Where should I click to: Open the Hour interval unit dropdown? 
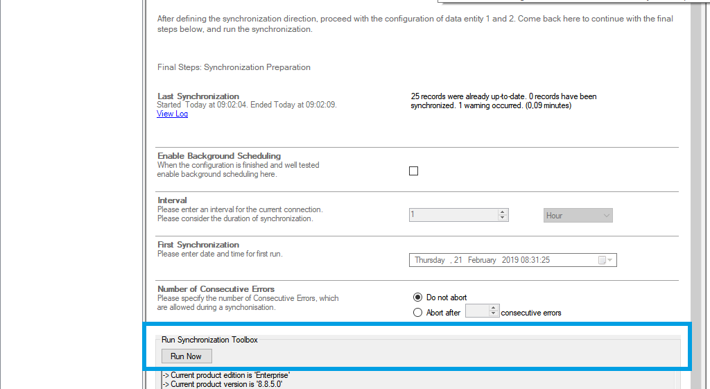coord(578,216)
